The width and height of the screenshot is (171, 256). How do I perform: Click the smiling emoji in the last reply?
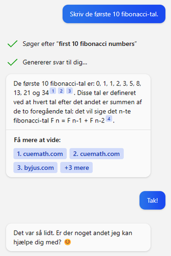68,242
